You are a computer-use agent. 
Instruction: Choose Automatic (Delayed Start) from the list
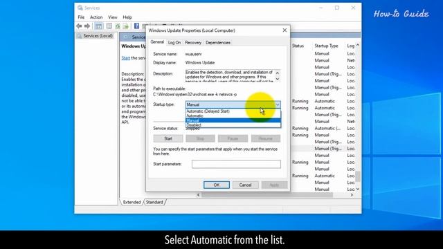(x=233, y=111)
